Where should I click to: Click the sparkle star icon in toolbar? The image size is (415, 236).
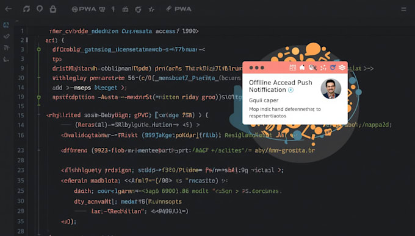point(151,10)
